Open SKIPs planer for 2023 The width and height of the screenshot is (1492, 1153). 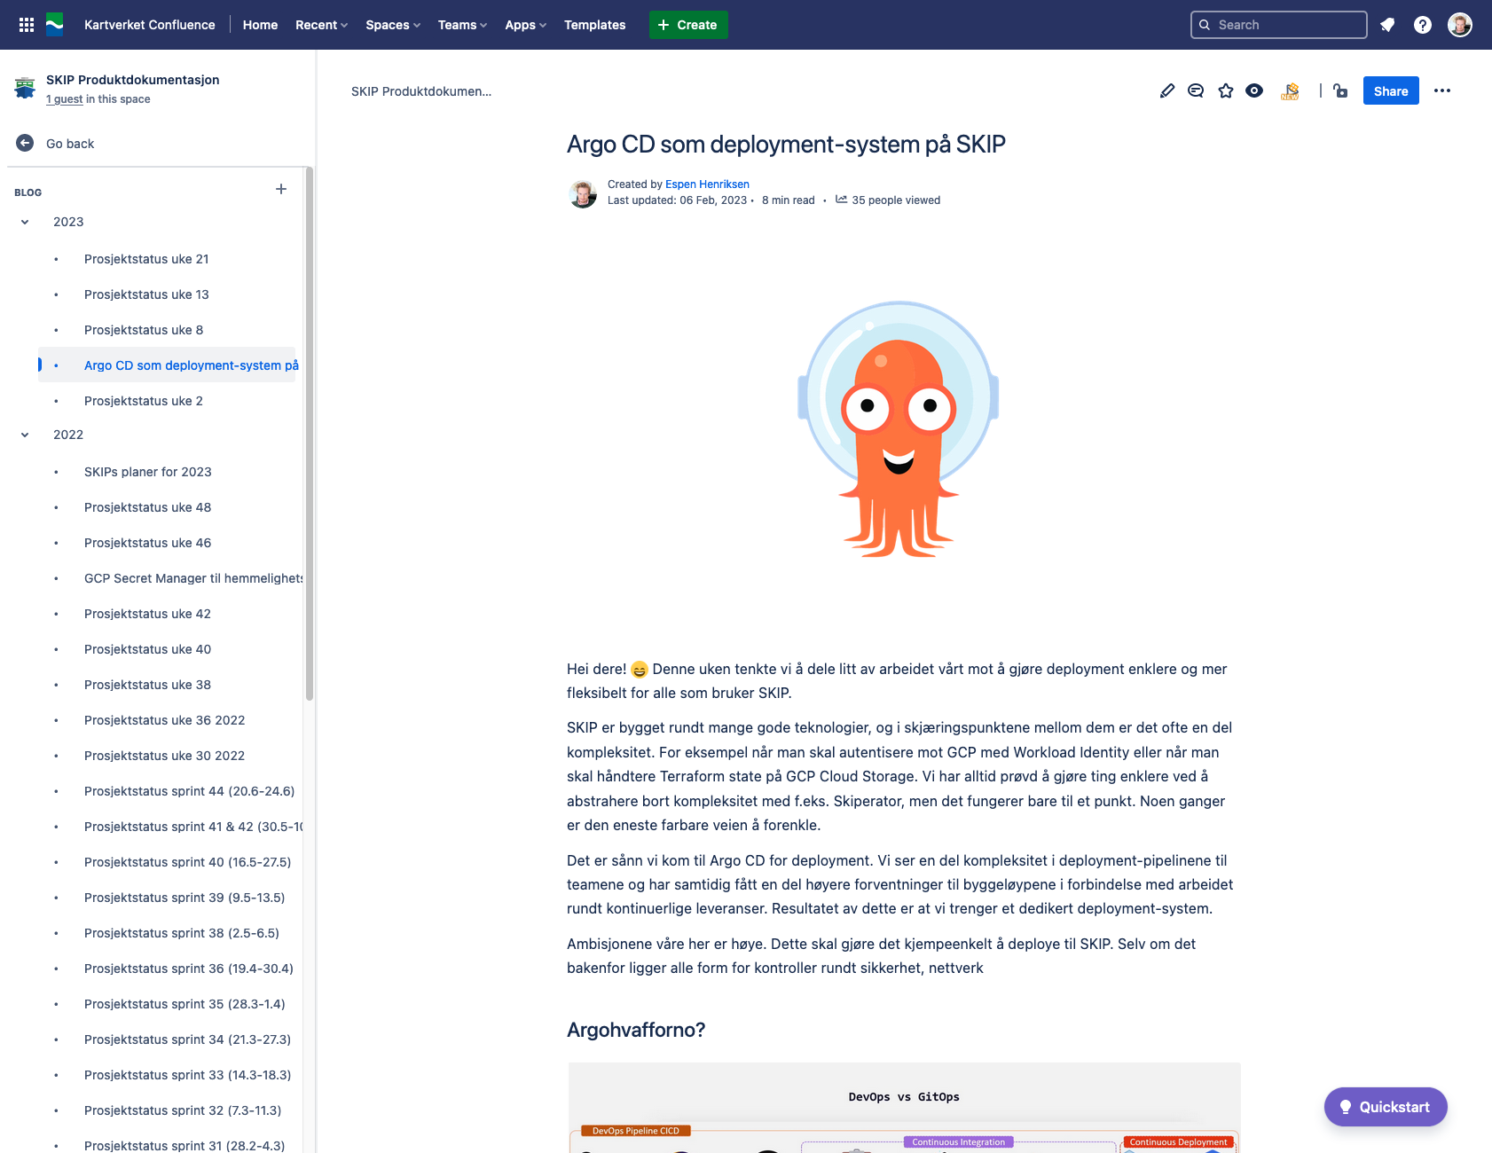(148, 472)
